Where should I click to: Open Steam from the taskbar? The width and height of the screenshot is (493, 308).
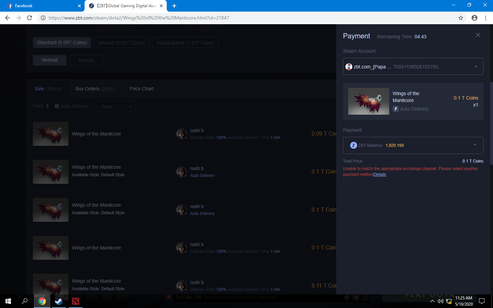59,301
